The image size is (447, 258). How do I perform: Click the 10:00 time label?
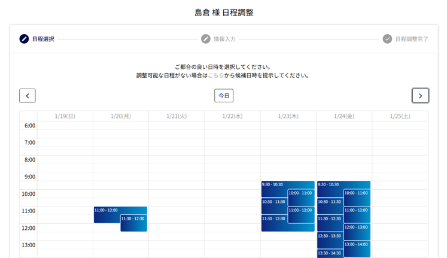[29, 194]
